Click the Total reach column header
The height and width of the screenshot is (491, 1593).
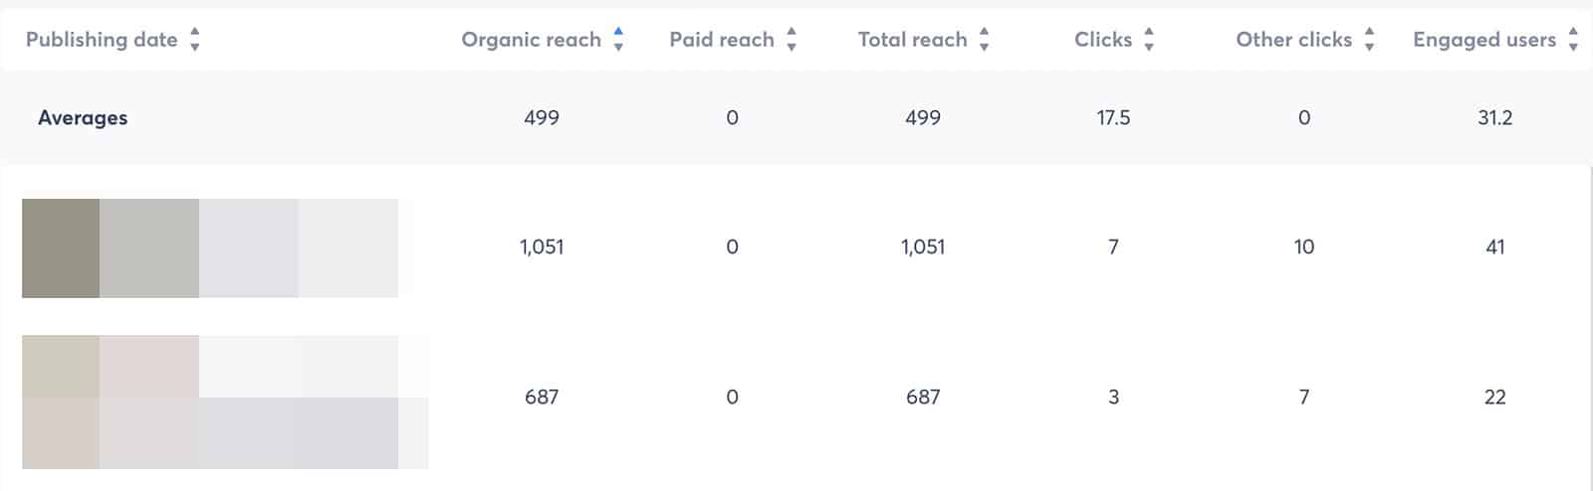912,40
